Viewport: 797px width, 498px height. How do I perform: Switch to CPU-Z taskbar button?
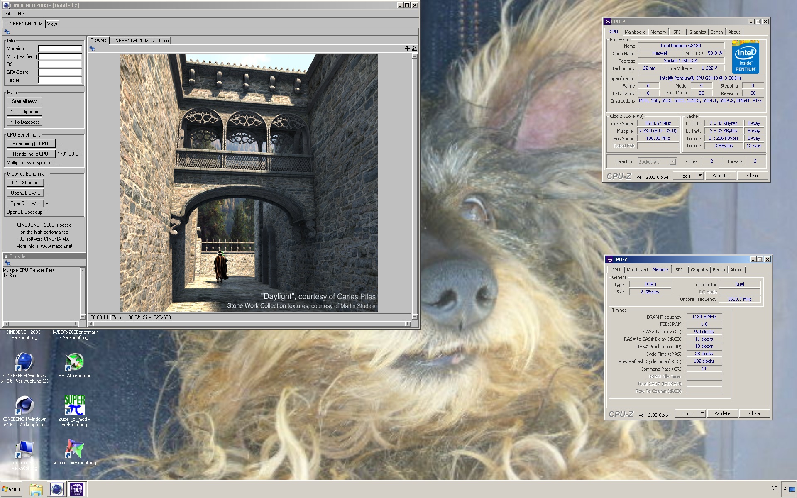76,489
